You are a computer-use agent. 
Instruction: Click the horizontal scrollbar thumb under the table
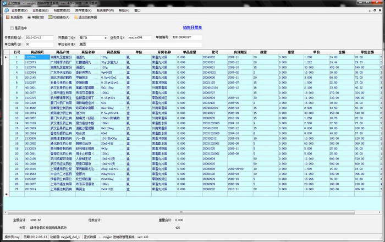[181, 212]
